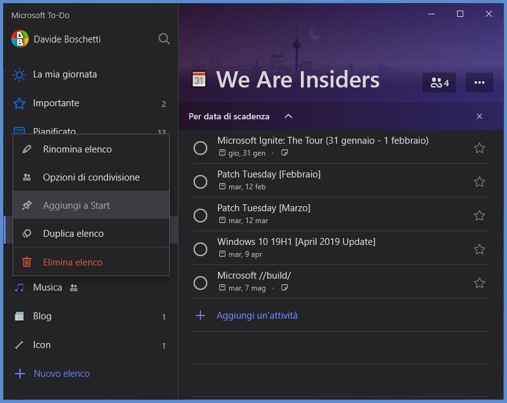Image resolution: width=507 pixels, height=403 pixels.
Task: Minimize the Microsoft To-Do window
Action: (x=431, y=14)
